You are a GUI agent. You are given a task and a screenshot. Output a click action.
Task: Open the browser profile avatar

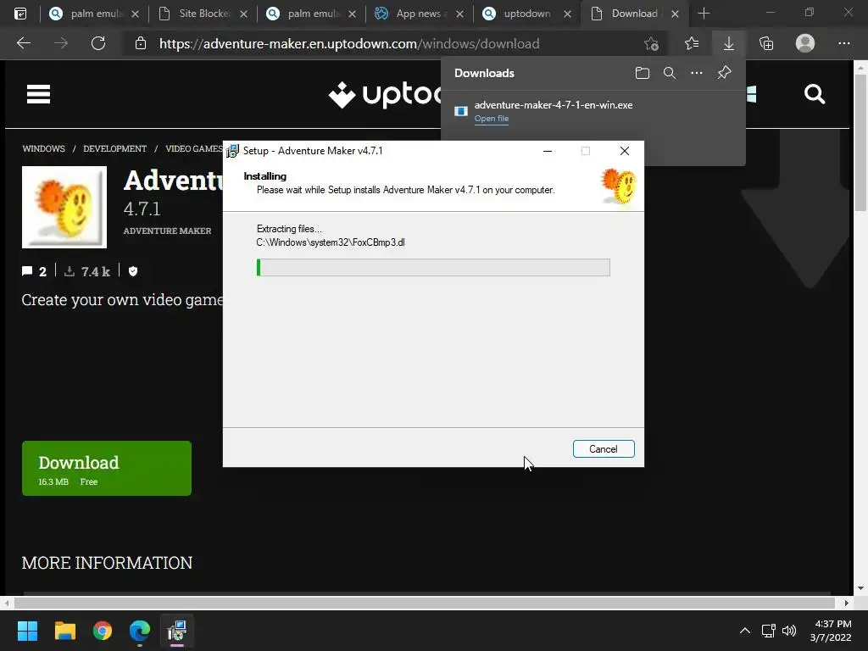pyautogui.click(x=805, y=43)
